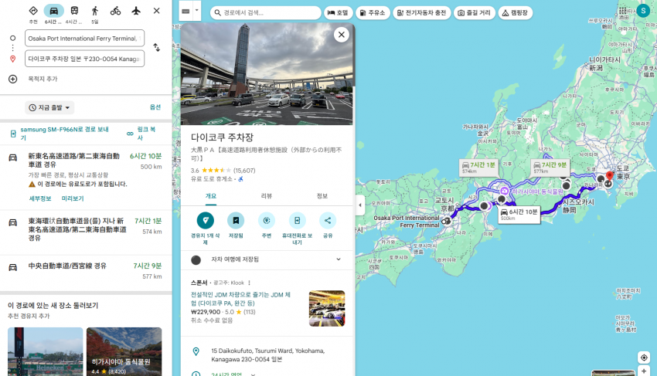Center the map with the my location button
The image size is (657, 376).
click(x=644, y=357)
